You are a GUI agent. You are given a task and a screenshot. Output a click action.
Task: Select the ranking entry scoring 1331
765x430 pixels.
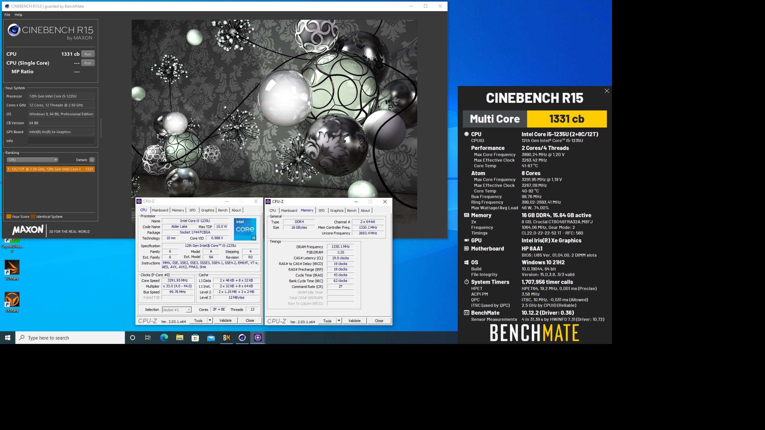(50, 169)
